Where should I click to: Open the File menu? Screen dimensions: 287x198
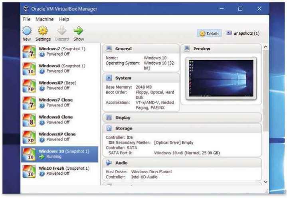pyautogui.click(x=27, y=19)
